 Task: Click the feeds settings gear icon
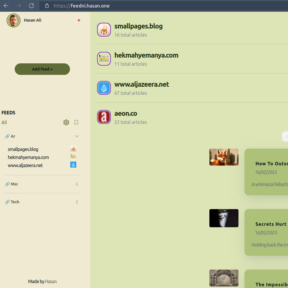[x=66, y=122]
